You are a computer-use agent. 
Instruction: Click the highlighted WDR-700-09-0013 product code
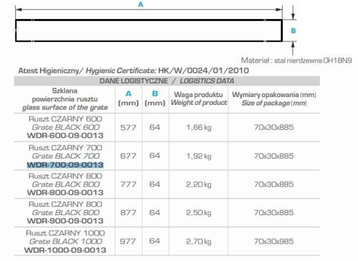click(66, 164)
